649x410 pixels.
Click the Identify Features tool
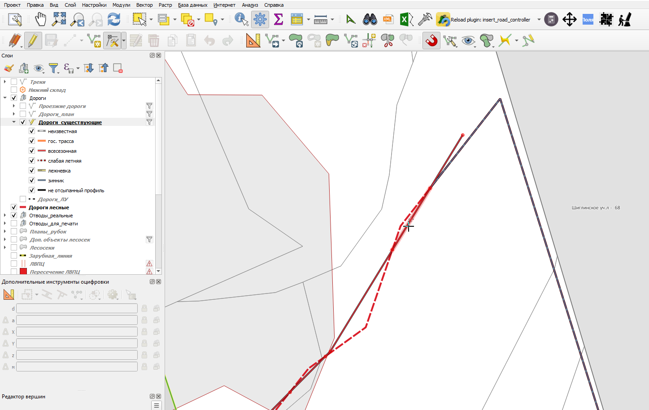pyautogui.click(x=241, y=19)
